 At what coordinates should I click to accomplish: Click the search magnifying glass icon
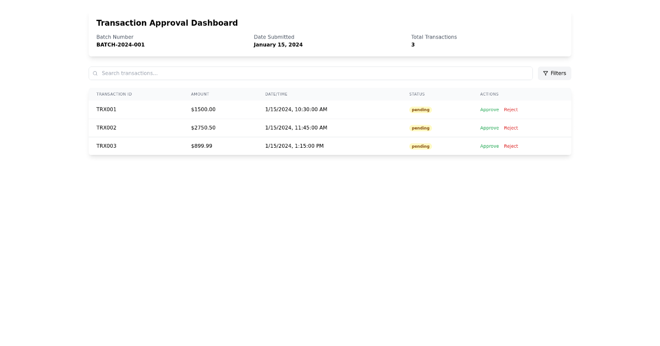click(95, 73)
